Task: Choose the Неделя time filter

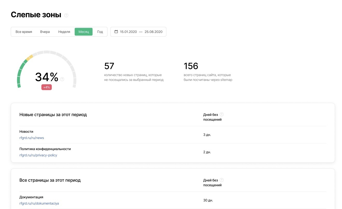Action: (x=64, y=32)
